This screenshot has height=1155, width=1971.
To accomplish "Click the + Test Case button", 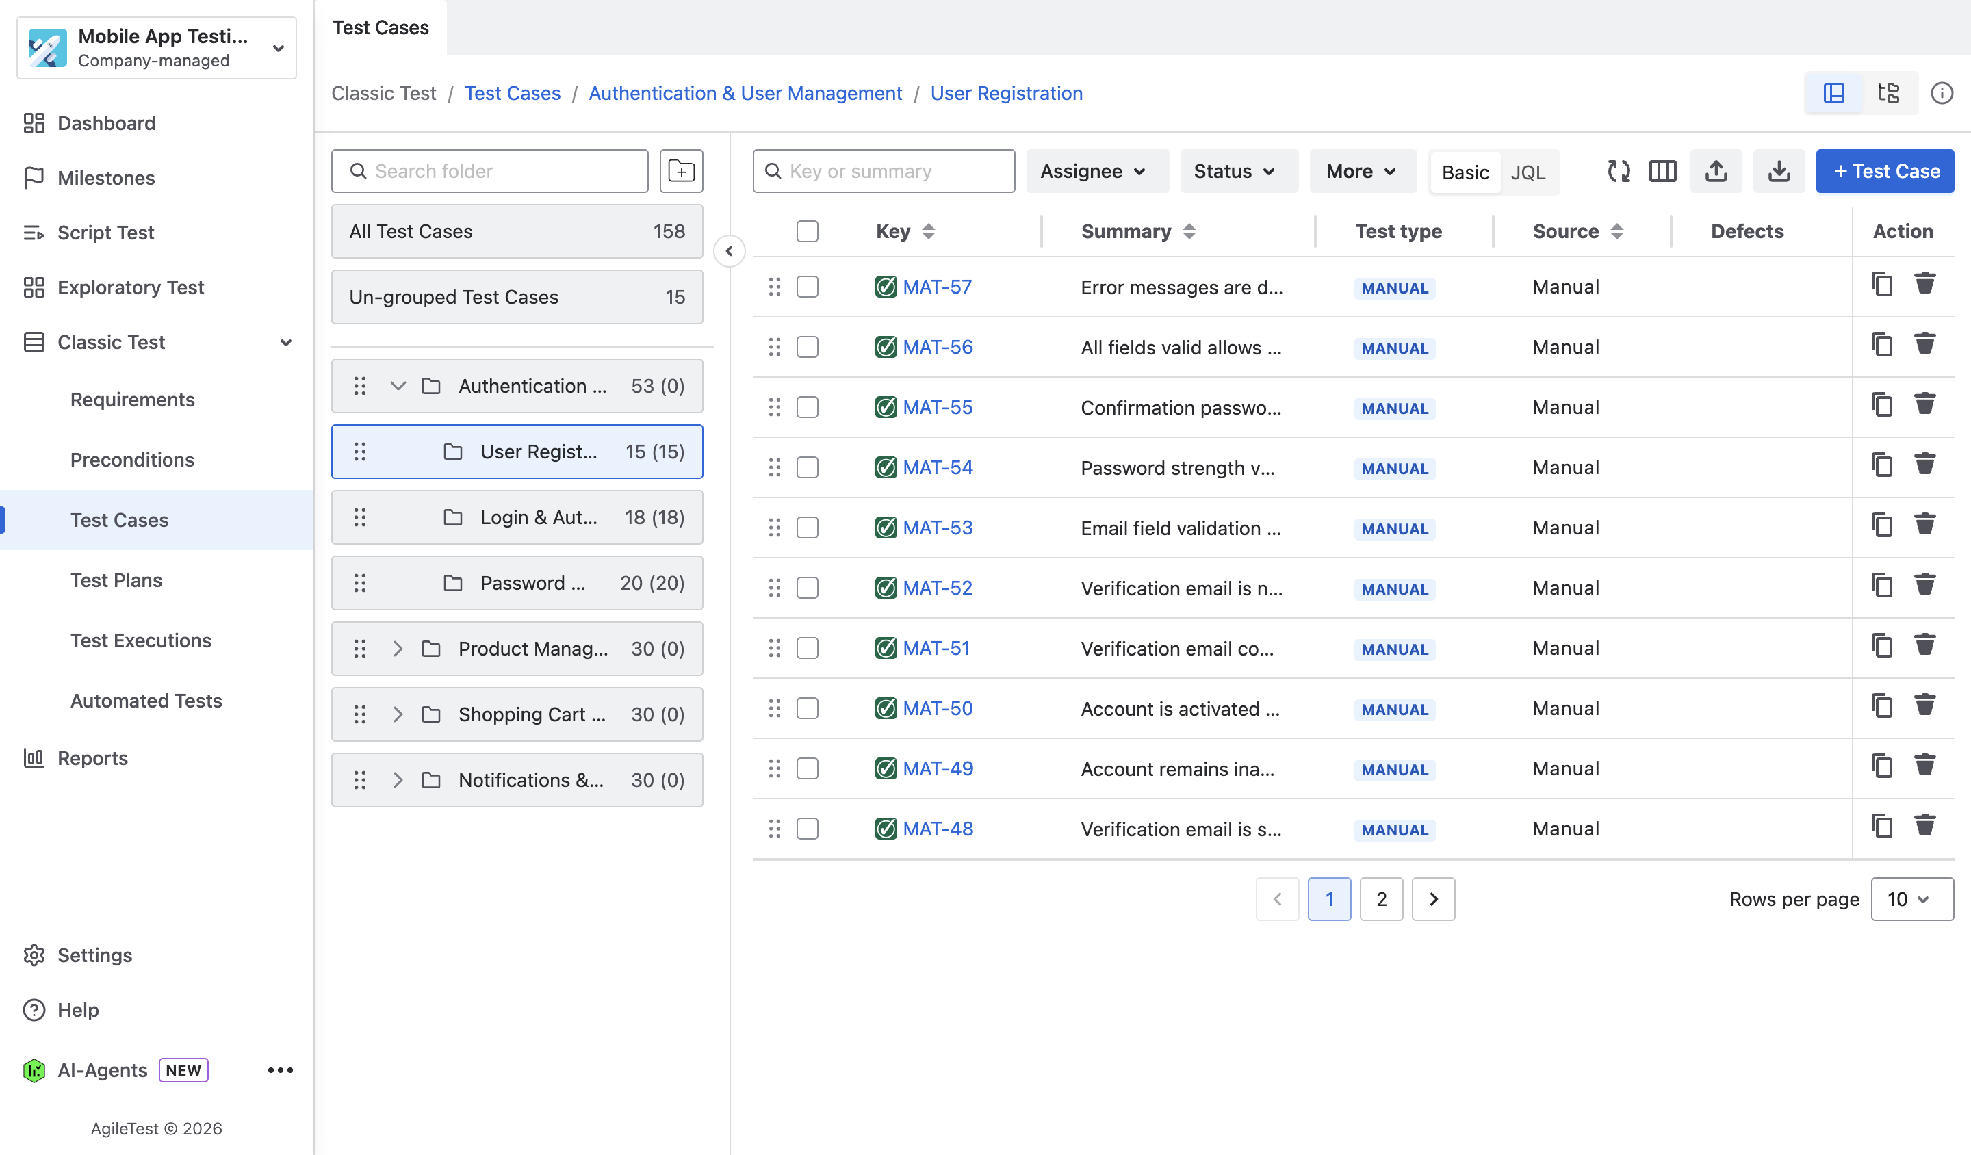I will tap(1884, 170).
